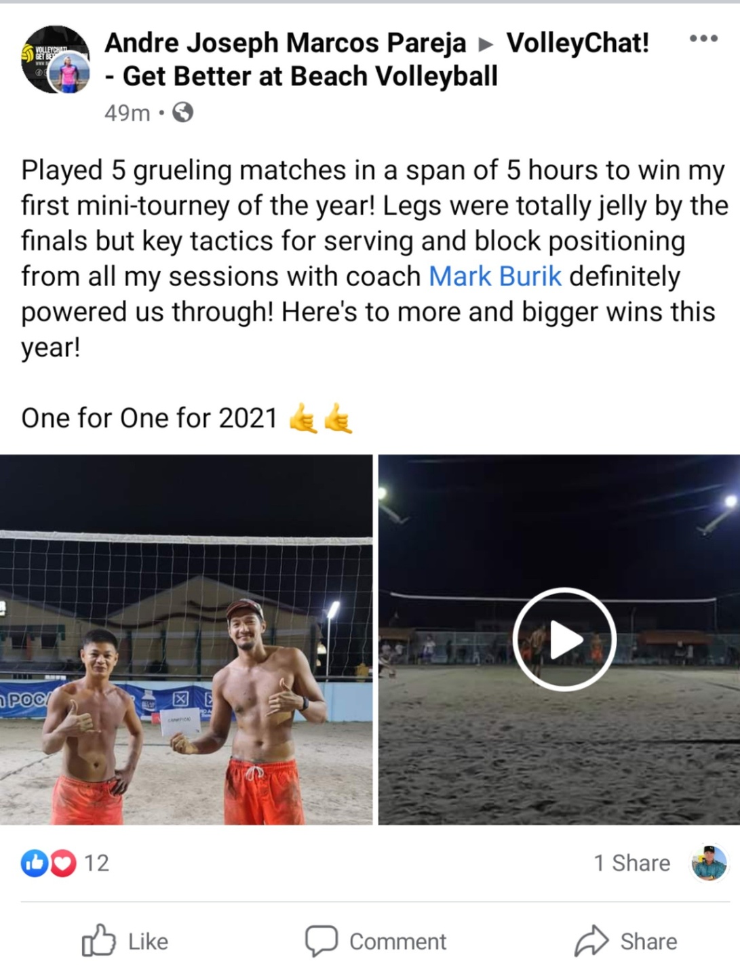Open the three-dot post options menu

[703, 39]
